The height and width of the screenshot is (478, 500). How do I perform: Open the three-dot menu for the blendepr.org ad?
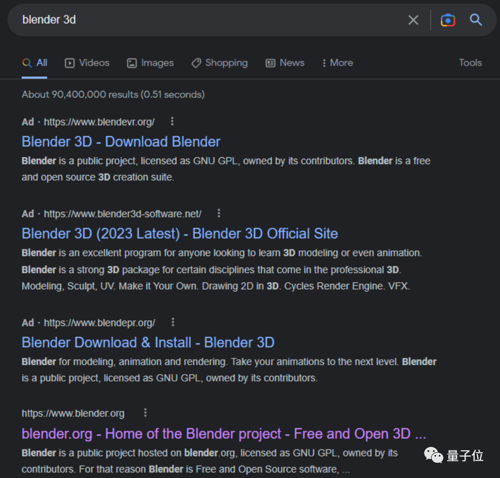(173, 322)
